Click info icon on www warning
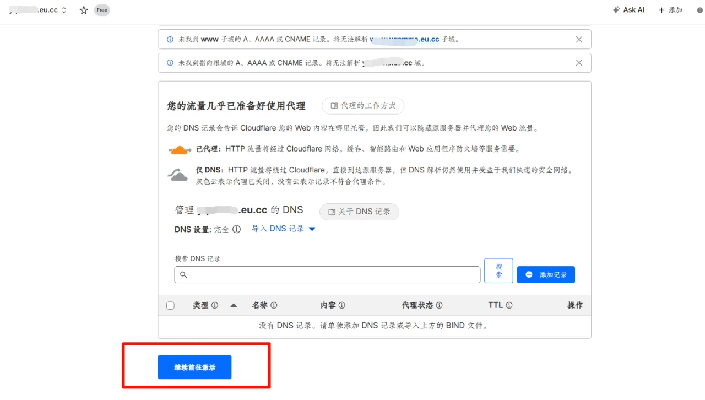This screenshot has width=705, height=400. (170, 40)
